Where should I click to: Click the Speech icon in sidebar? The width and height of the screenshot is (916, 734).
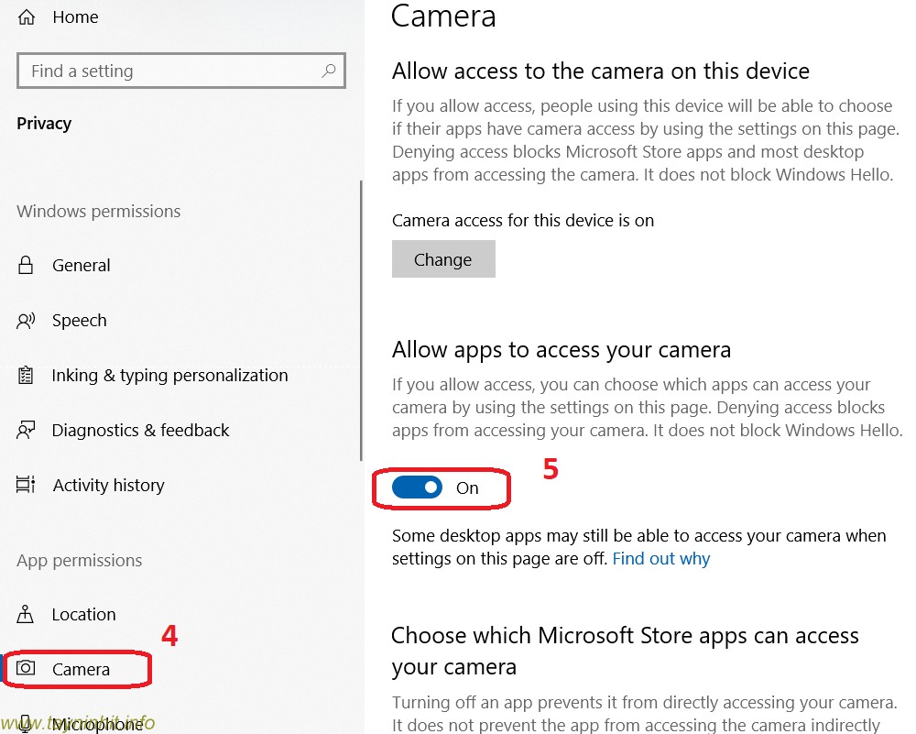[26, 321]
